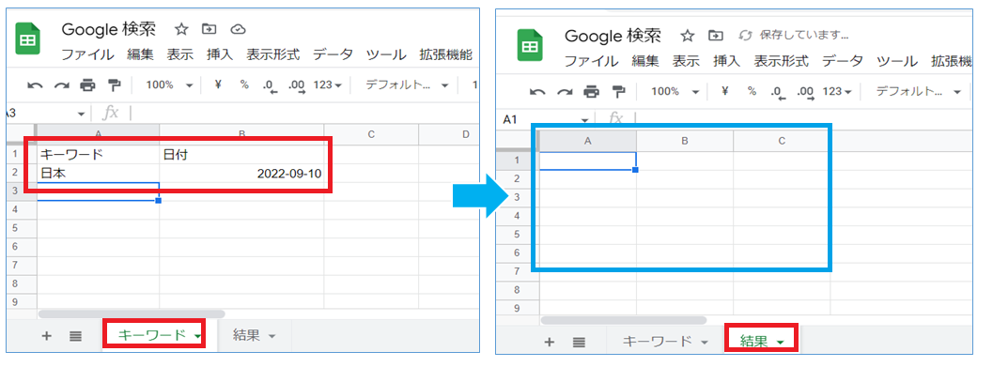The height and width of the screenshot is (367, 993).
Task: Add a new sheet in the left window
Action: pyautogui.click(x=46, y=336)
